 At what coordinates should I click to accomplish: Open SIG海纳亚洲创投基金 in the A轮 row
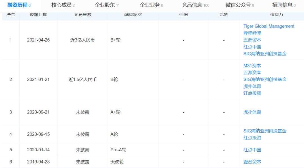tap(265, 131)
